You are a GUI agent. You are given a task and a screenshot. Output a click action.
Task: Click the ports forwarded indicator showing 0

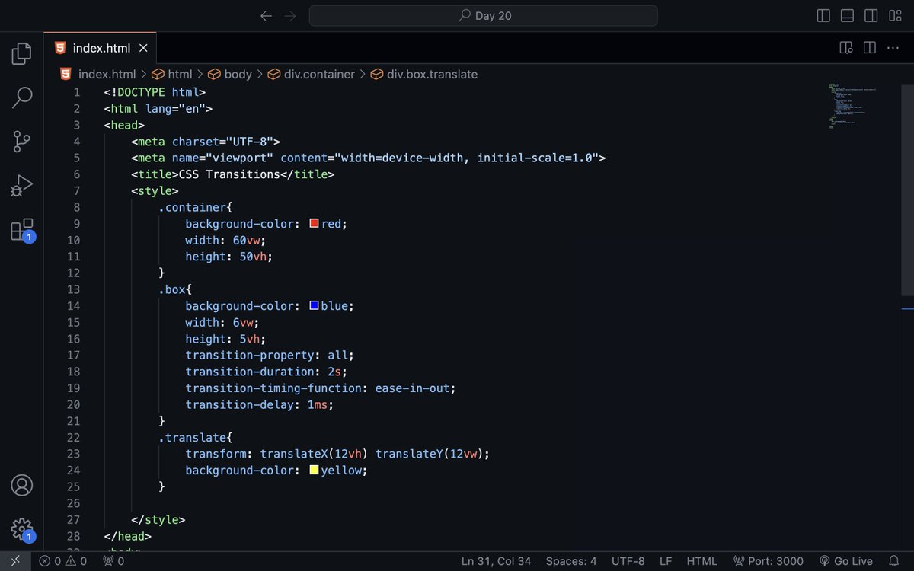(x=114, y=561)
